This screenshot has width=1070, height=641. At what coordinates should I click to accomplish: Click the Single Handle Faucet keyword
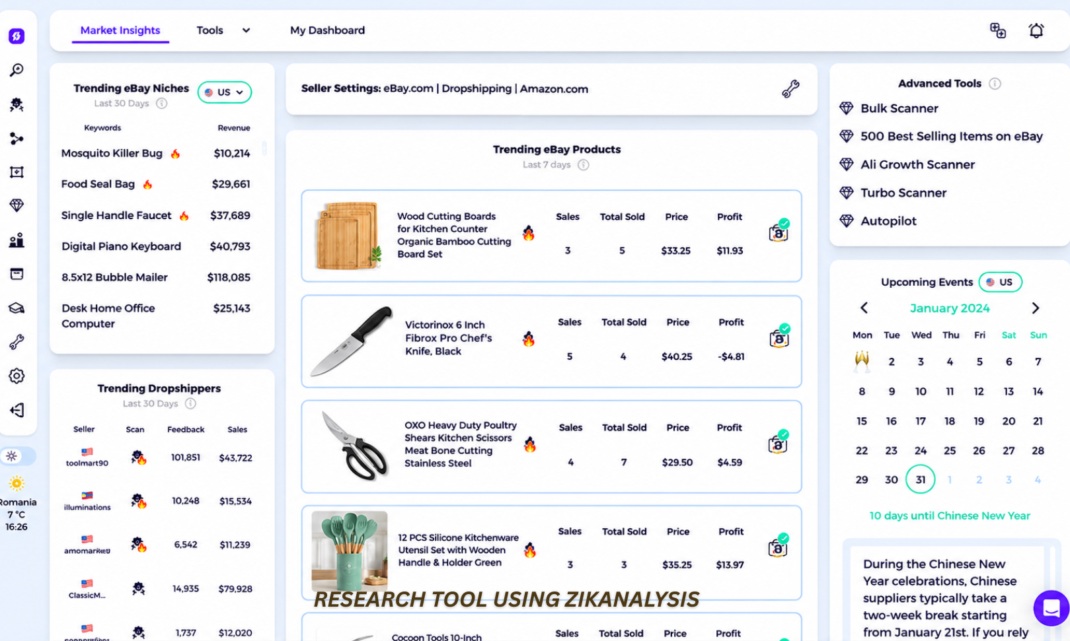point(116,215)
